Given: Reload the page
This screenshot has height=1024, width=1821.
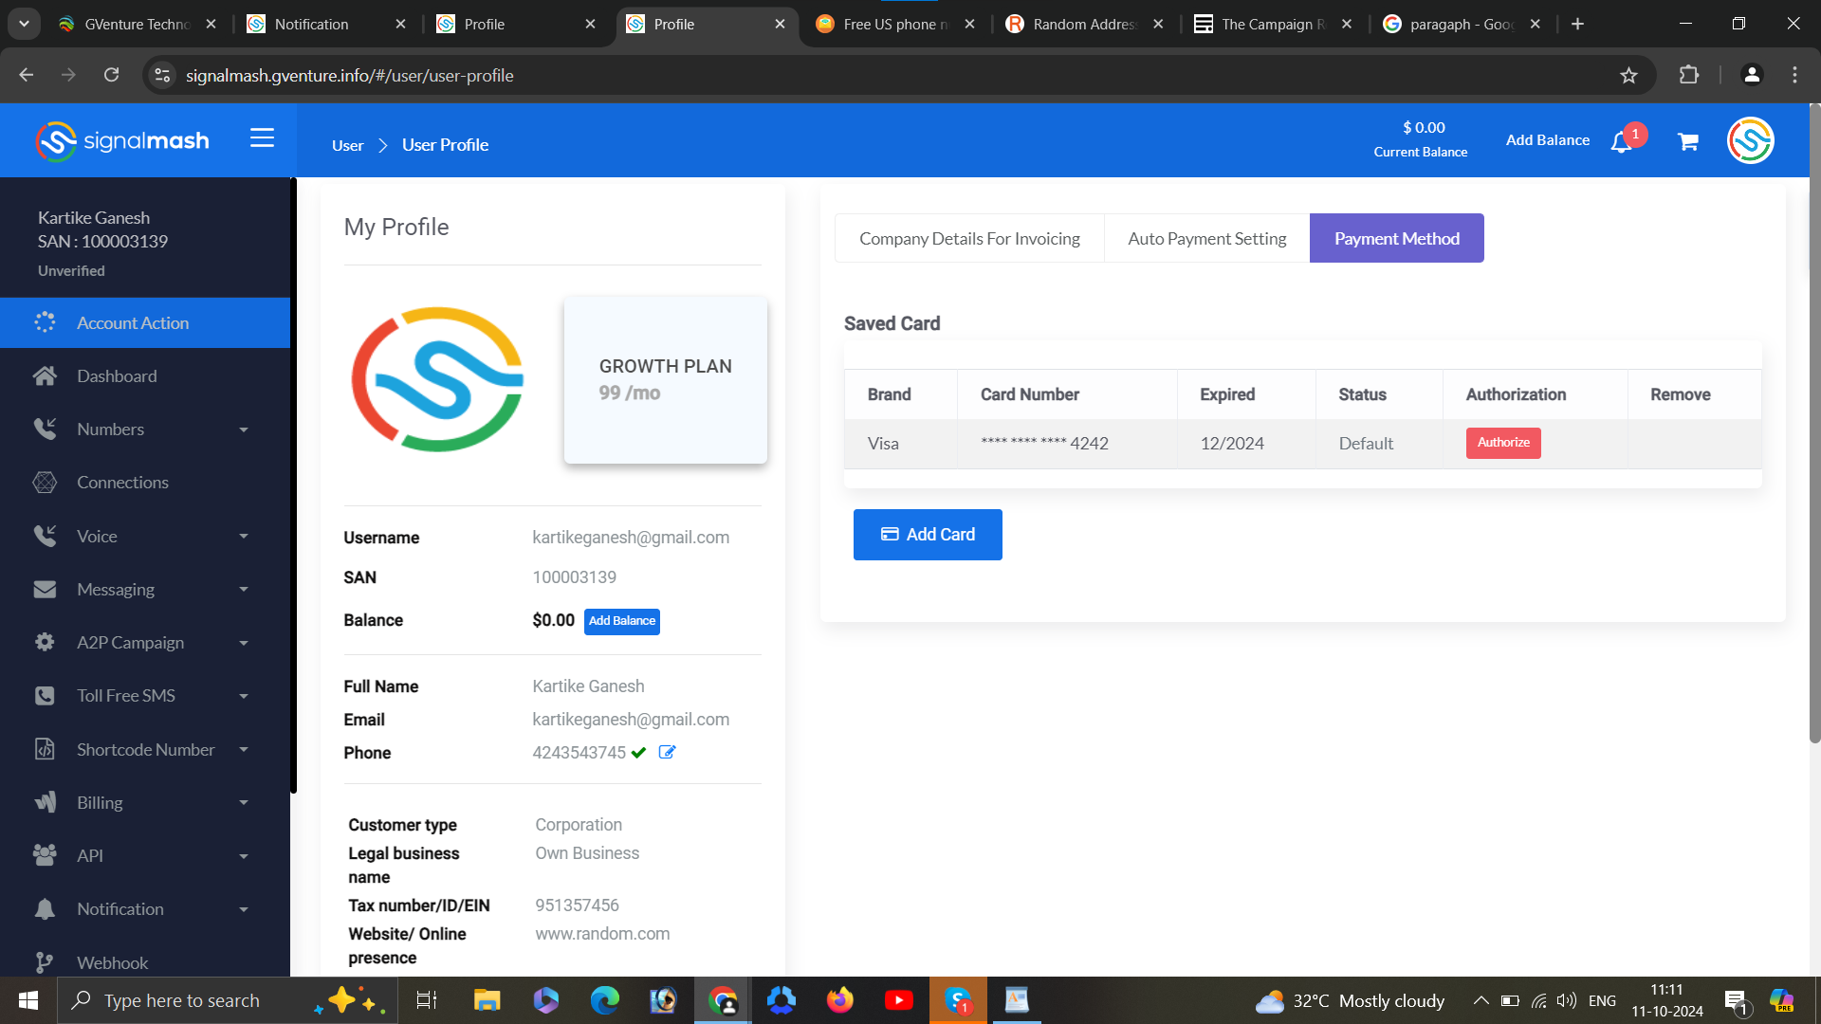Looking at the screenshot, I should coord(111,75).
